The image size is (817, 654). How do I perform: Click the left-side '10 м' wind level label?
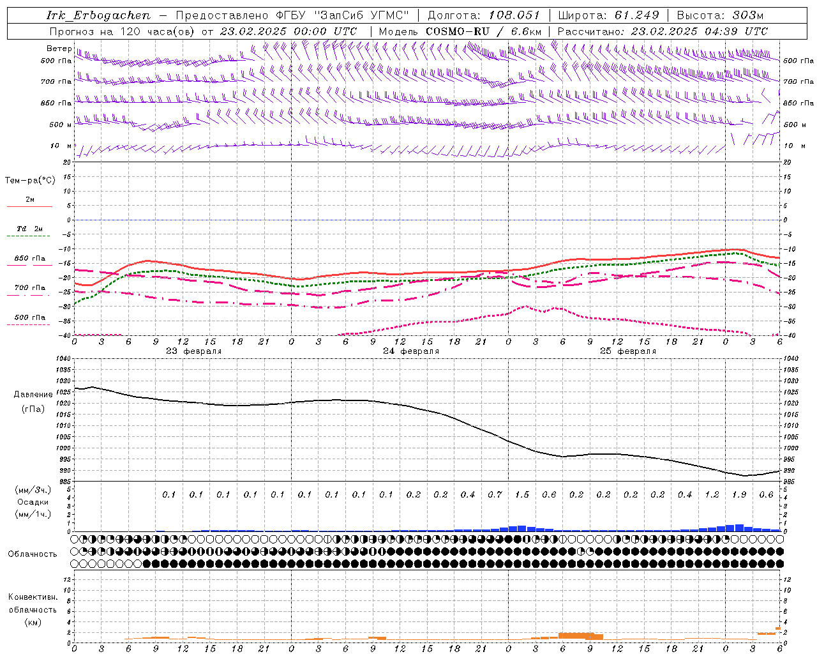click(61, 146)
